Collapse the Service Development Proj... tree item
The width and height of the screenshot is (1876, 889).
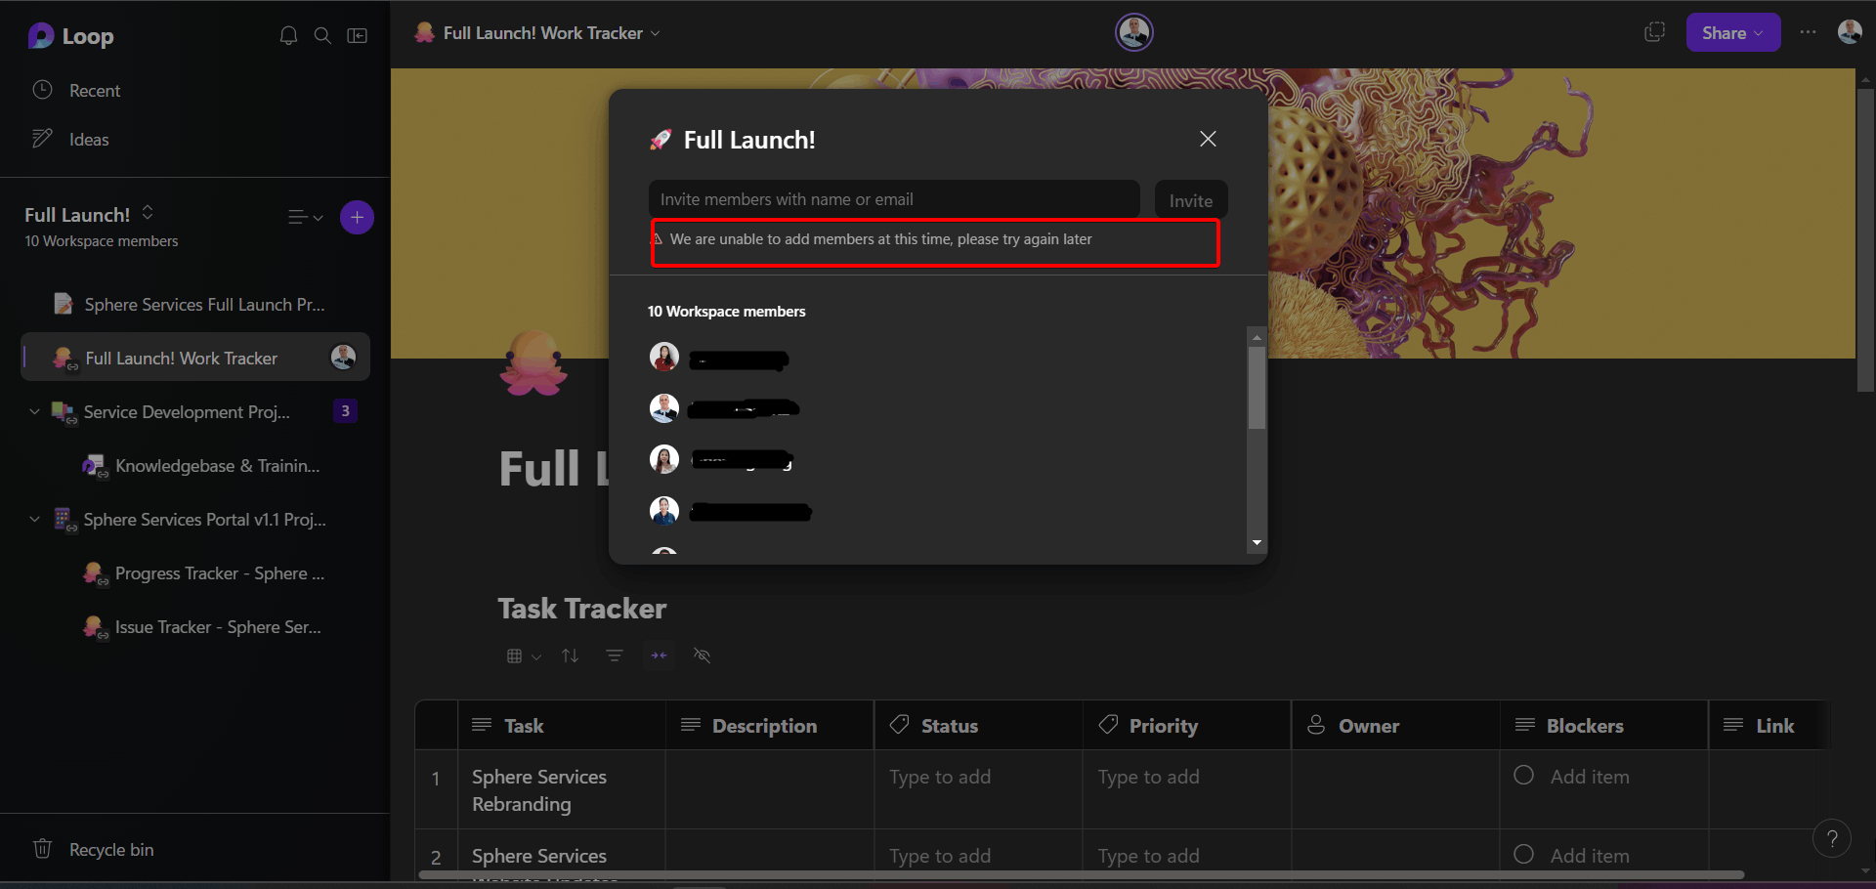(x=35, y=411)
